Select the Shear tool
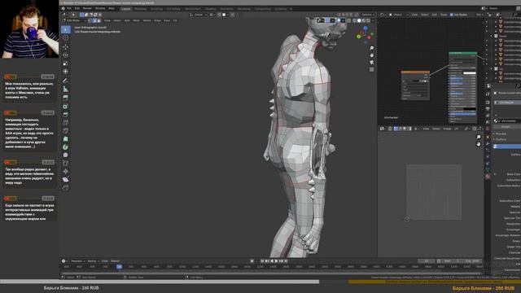521x293 pixels. click(66, 188)
